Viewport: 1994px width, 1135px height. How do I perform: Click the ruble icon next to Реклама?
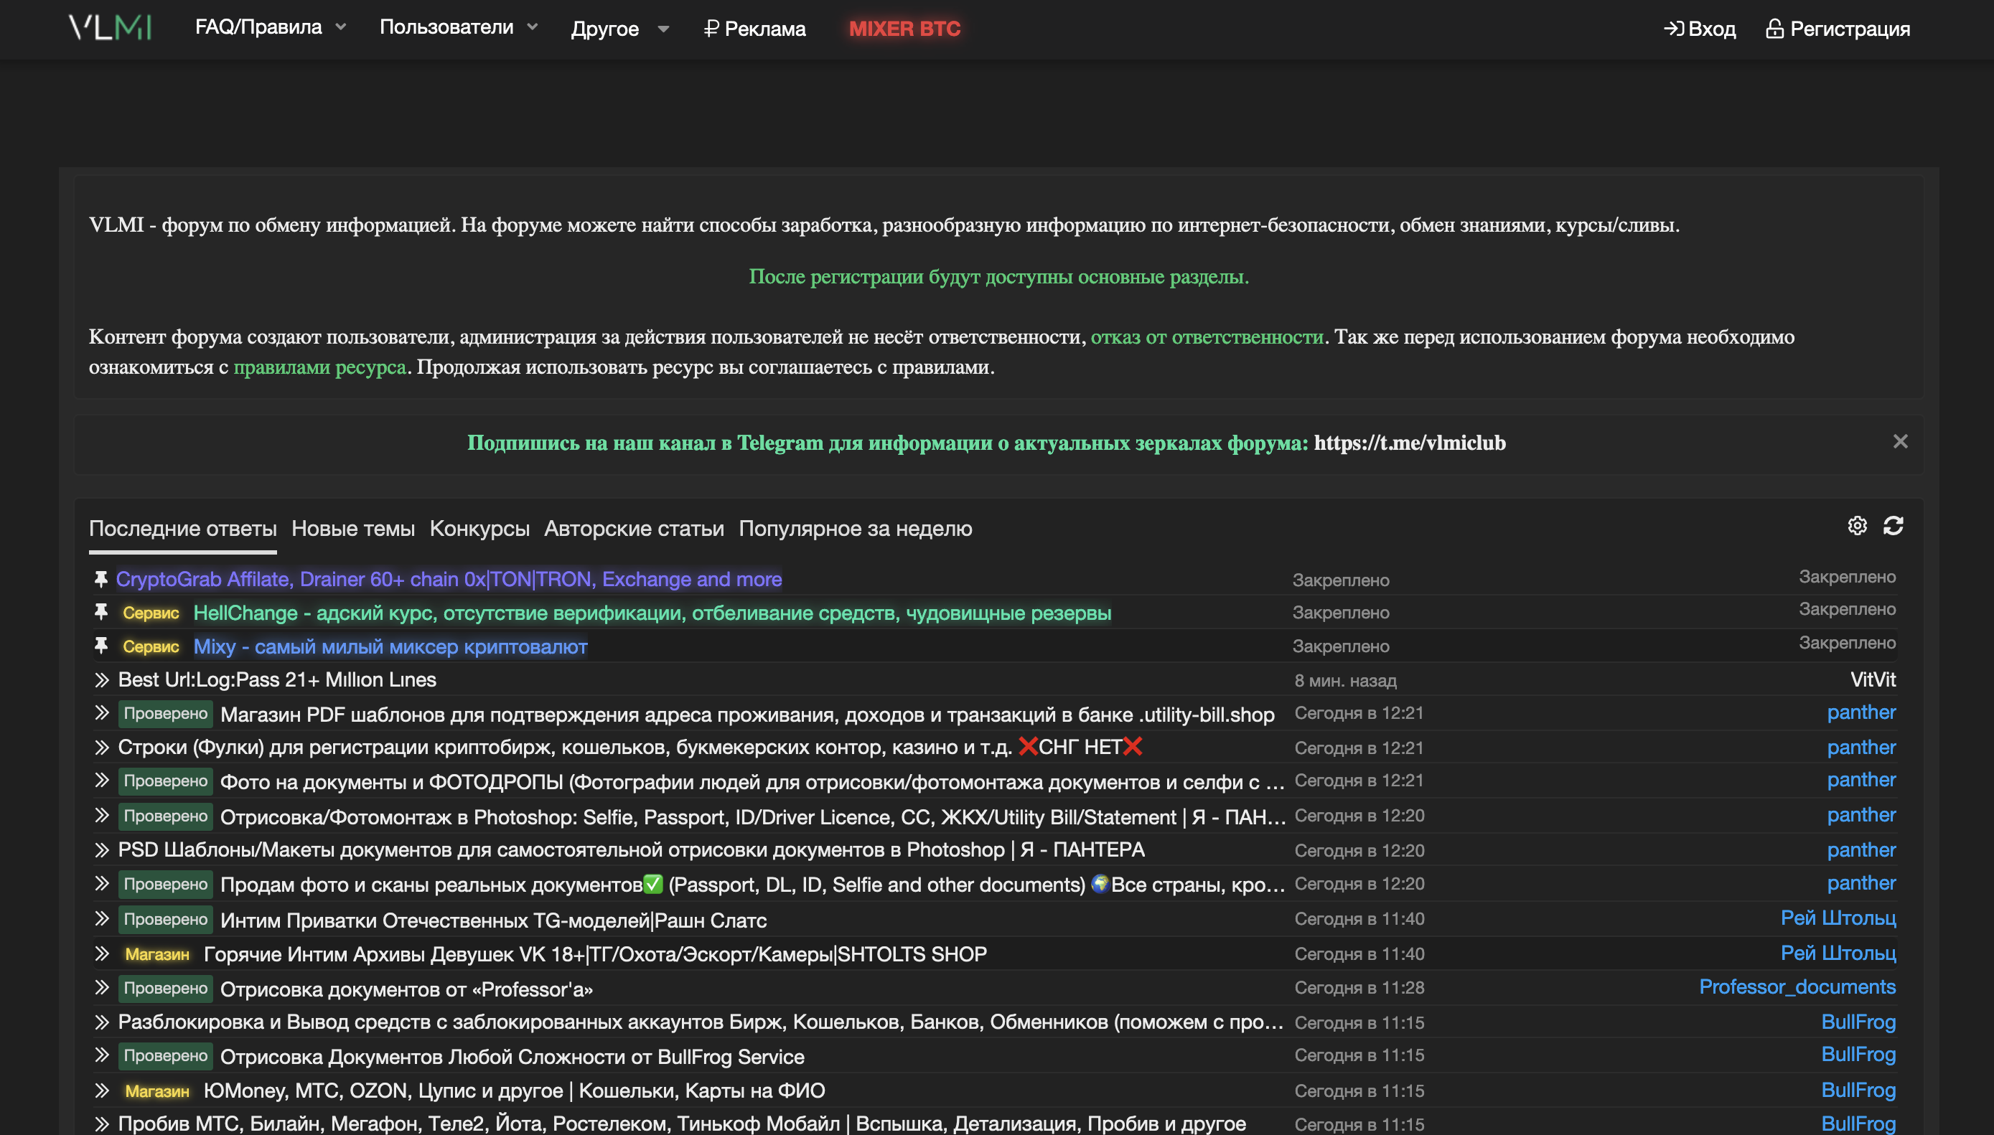coord(711,29)
